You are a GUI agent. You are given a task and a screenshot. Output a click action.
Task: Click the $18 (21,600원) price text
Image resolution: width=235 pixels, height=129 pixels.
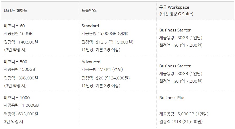[x=188, y=122]
